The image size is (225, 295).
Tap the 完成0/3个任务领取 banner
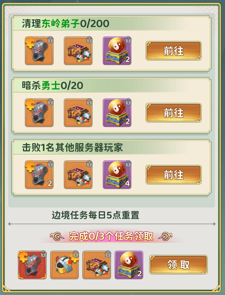click(111, 236)
